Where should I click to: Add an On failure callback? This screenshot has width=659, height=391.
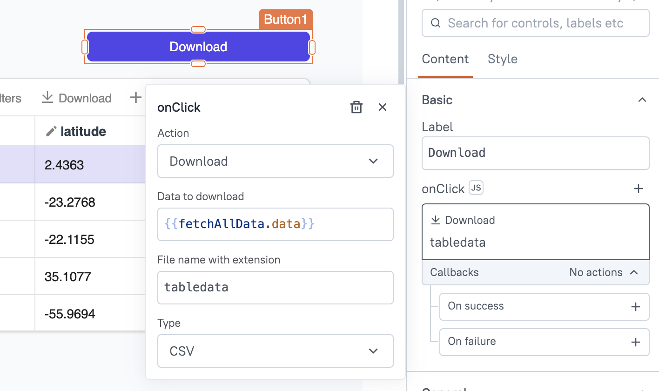pyautogui.click(x=635, y=342)
